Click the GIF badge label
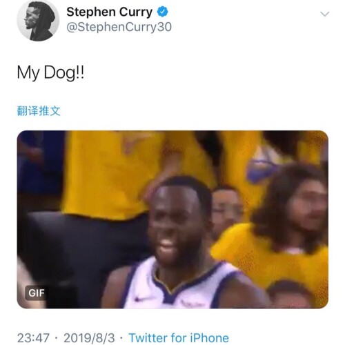Viewport: 345px width, 345px height. tap(37, 293)
